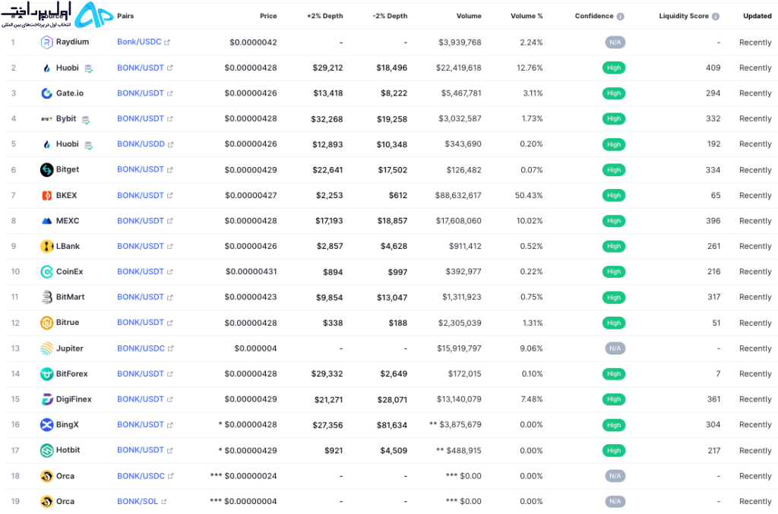
Task: Open the BONK/USDT pair on Gate.io
Action: tap(141, 93)
